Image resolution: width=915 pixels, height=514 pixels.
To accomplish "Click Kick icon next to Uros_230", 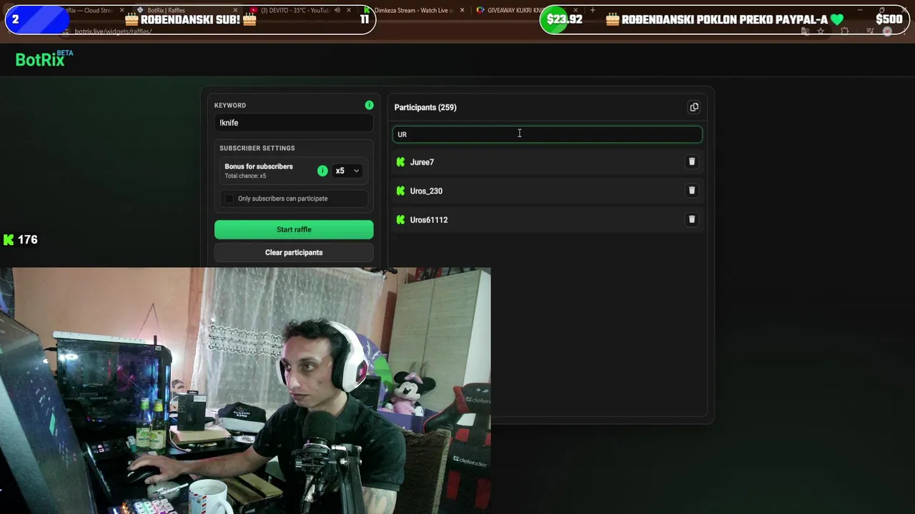I will [x=400, y=191].
